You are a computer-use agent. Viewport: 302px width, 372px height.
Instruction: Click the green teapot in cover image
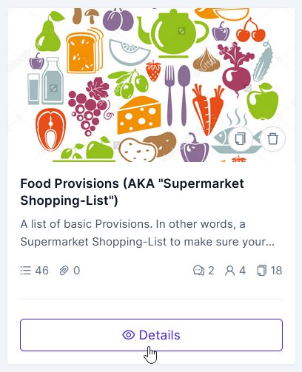(x=174, y=33)
